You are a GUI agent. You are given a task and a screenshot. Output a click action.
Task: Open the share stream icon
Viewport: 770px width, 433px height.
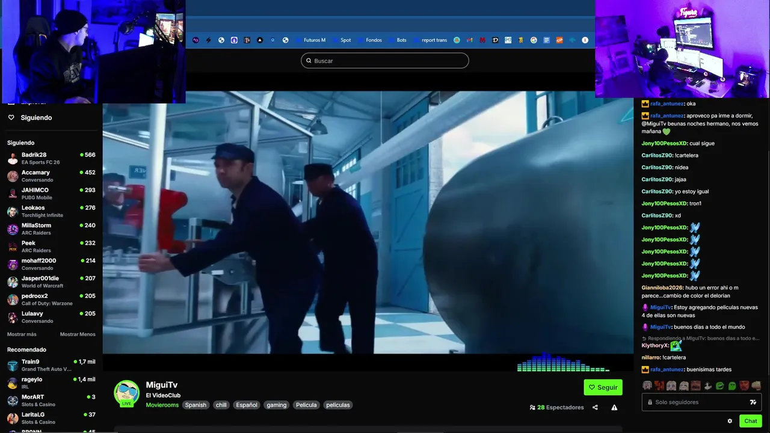595,407
